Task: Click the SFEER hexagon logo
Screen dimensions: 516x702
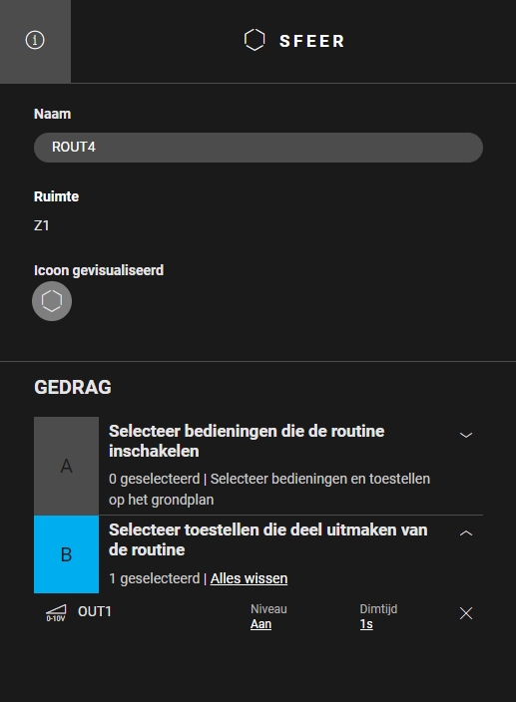Action: (x=255, y=40)
